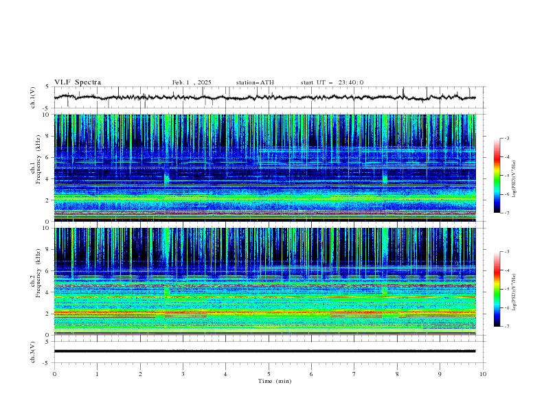Click the "ch.1(V)" waveform axis label
This screenshot has width=544, height=420.
33,97
